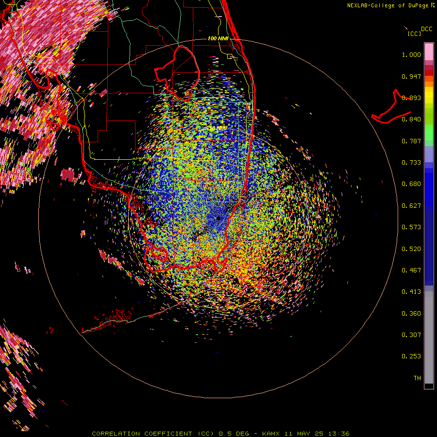Select the 0.467 scale value

click(x=411, y=270)
